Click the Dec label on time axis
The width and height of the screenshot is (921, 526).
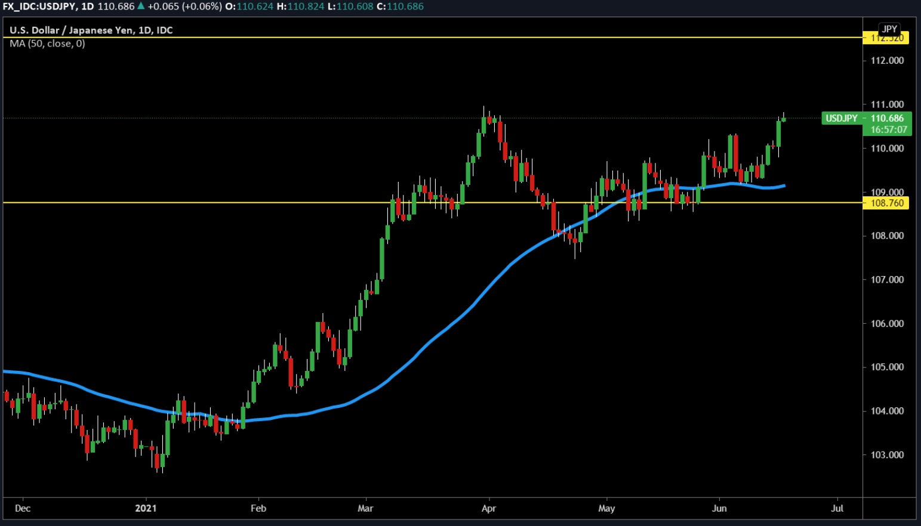click(23, 508)
